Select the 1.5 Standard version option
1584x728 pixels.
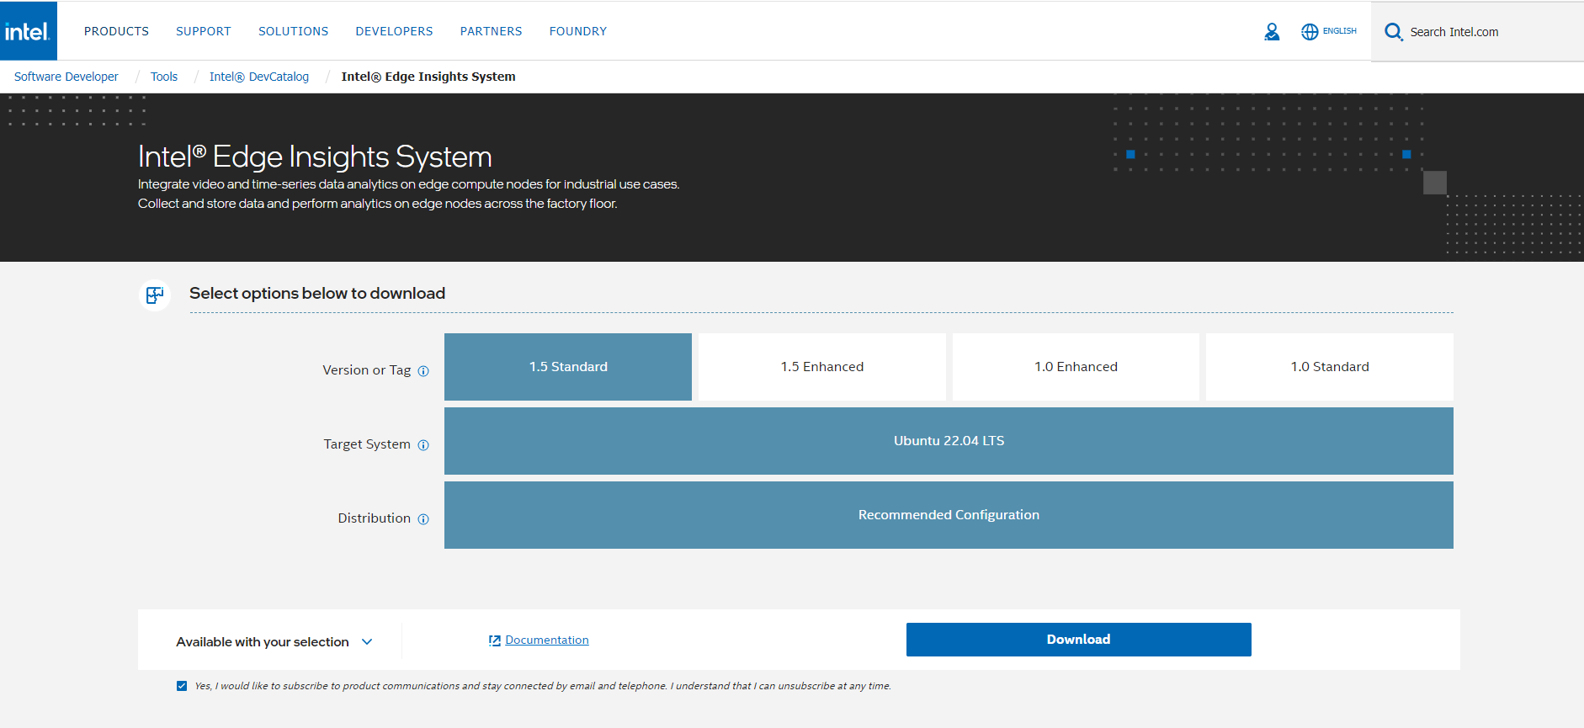[568, 367]
